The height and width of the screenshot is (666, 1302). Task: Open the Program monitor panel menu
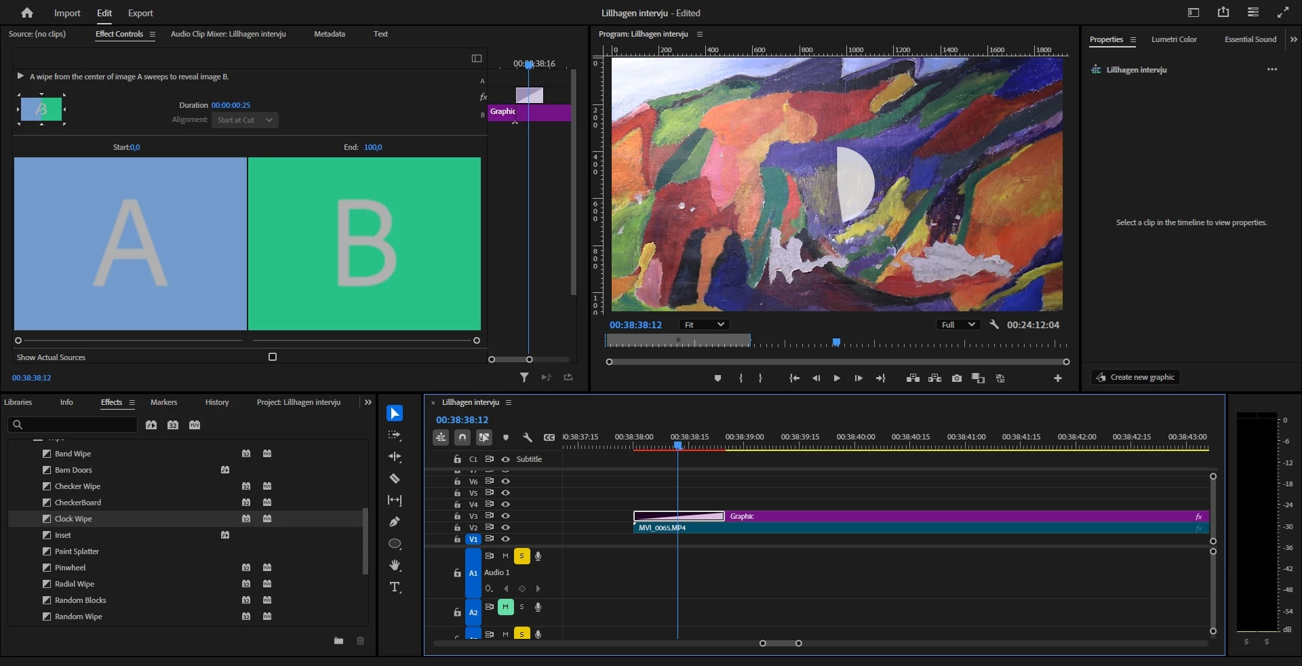700,34
